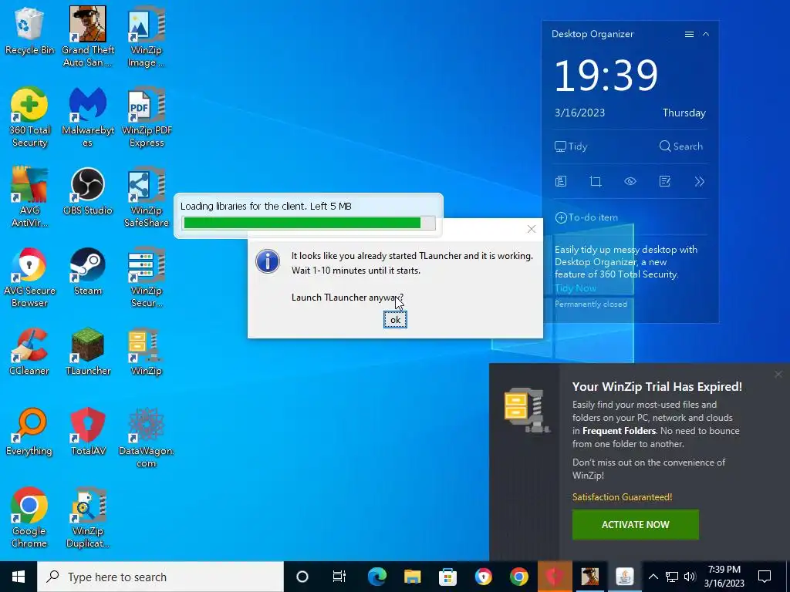This screenshot has width=790, height=592.
Task: Switch to Google Chrome on the taskbar
Action: pyautogui.click(x=518, y=577)
